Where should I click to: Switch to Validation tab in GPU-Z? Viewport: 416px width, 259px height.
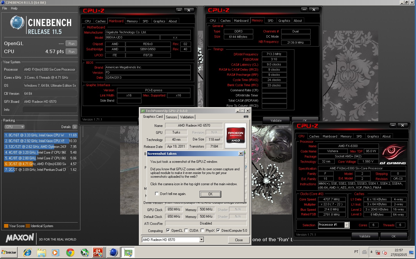click(187, 117)
